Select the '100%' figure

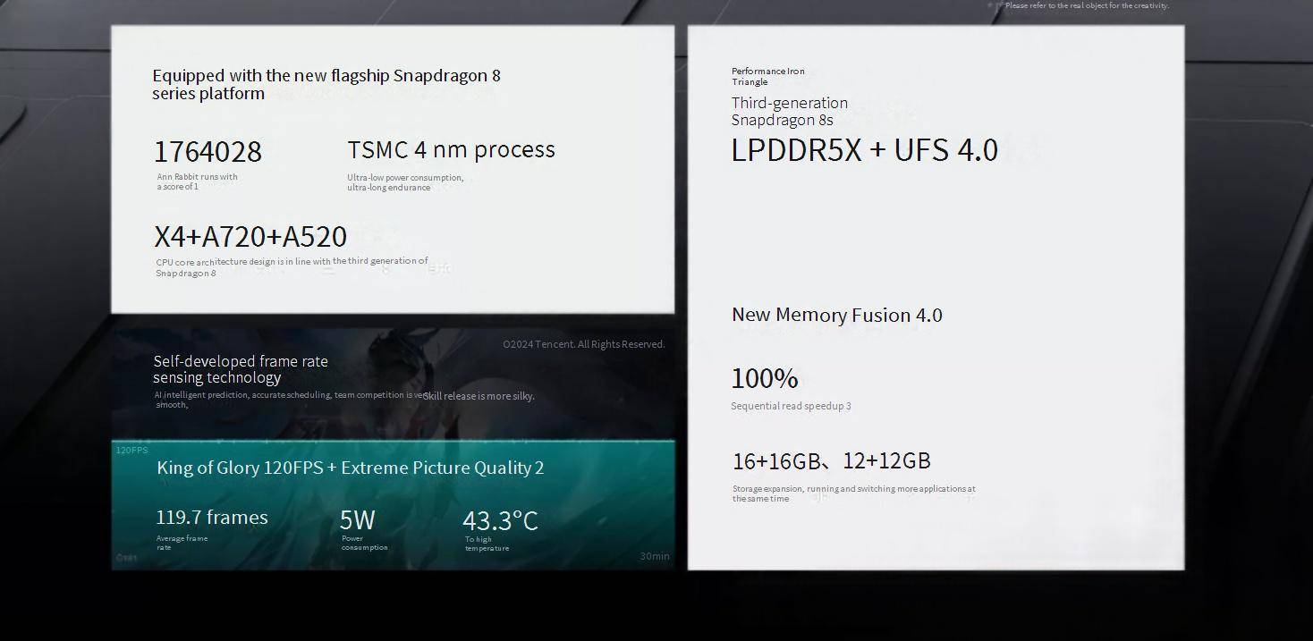(x=765, y=378)
